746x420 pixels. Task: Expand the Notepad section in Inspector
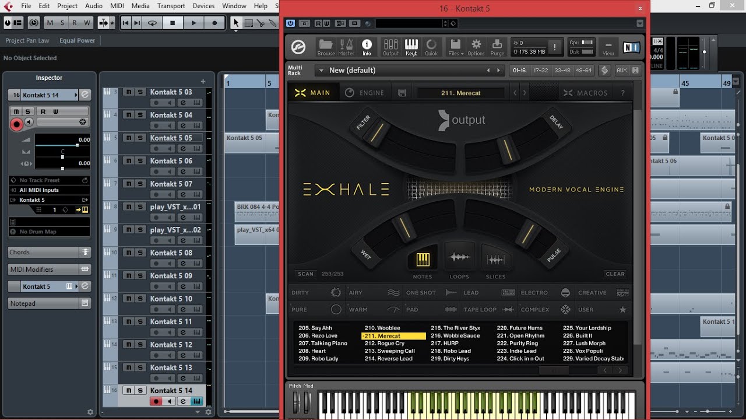tap(49, 303)
